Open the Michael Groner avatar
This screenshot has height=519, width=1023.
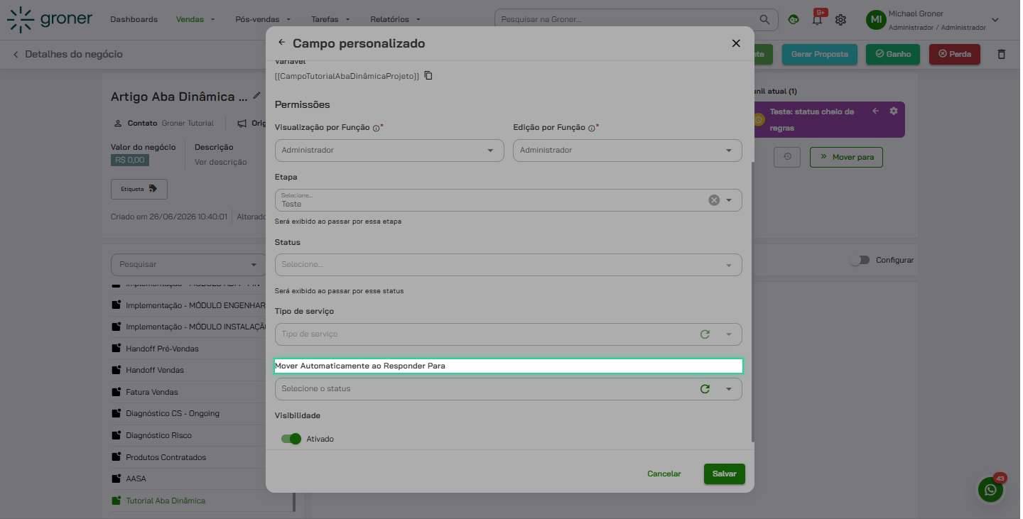(x=875, y=20)
